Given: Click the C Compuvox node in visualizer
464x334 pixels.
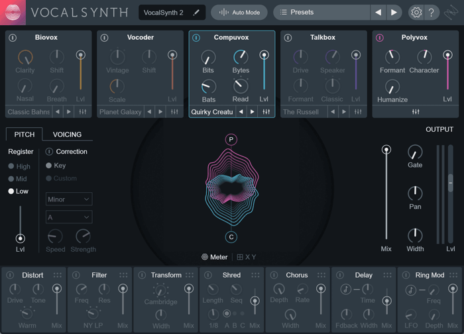Looking at the screenshot, I should pos(231,237).
